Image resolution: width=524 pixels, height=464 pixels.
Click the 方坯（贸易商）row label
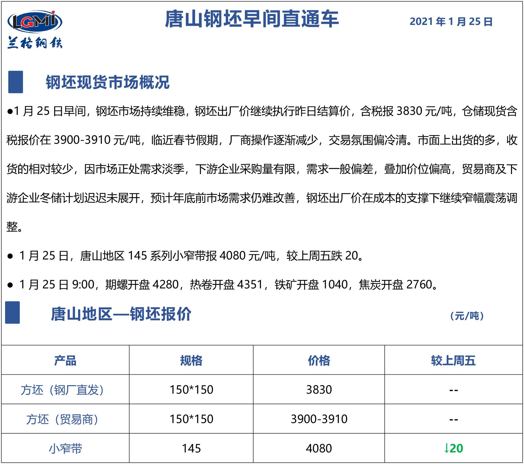62,419
